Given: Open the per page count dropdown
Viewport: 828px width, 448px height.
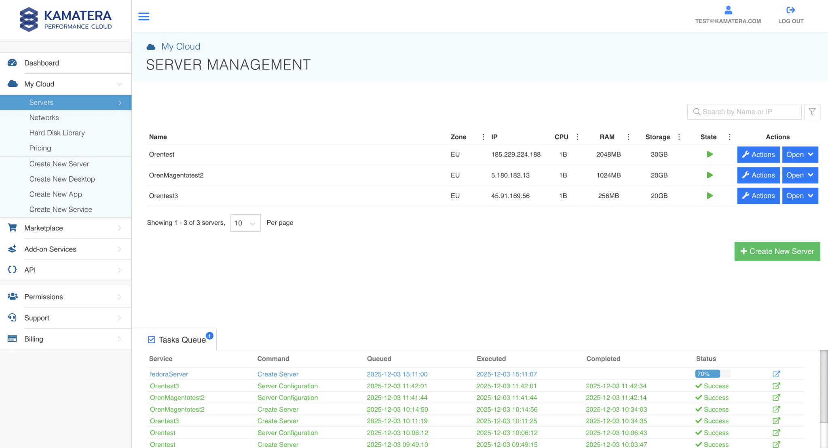Looking at the screenshot, I should pos(245,223).
